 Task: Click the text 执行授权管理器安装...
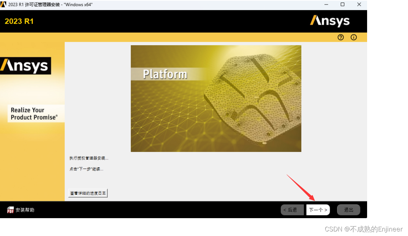[89, 158]
